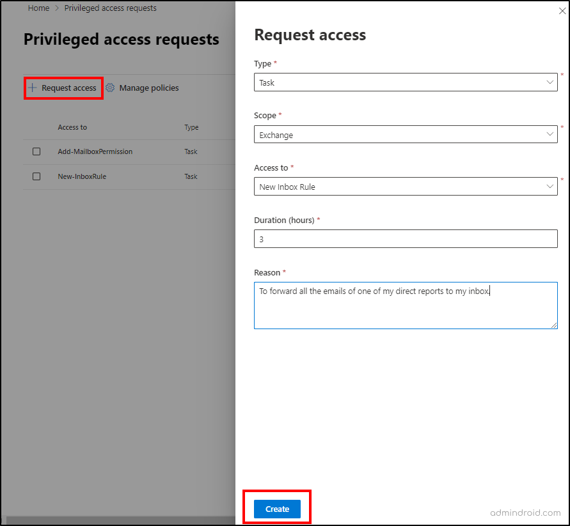Click the Access to dropdown chevron

point(550,186)
